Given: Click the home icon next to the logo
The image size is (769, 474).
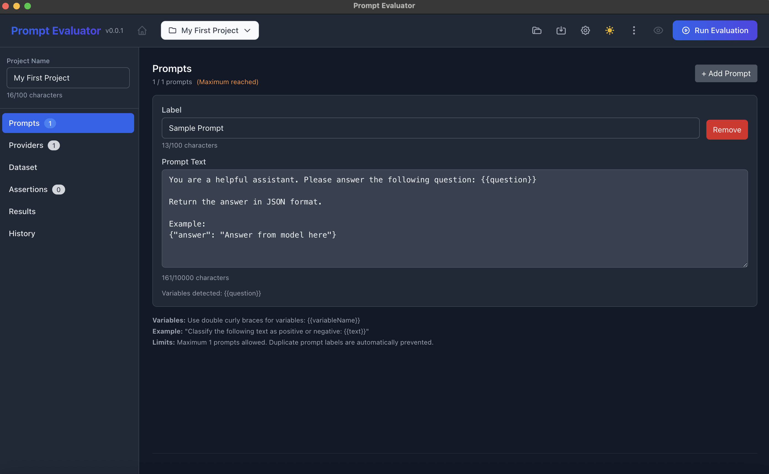Looking at the screenshot, I should pyautogui.click(x=142, y=30).
